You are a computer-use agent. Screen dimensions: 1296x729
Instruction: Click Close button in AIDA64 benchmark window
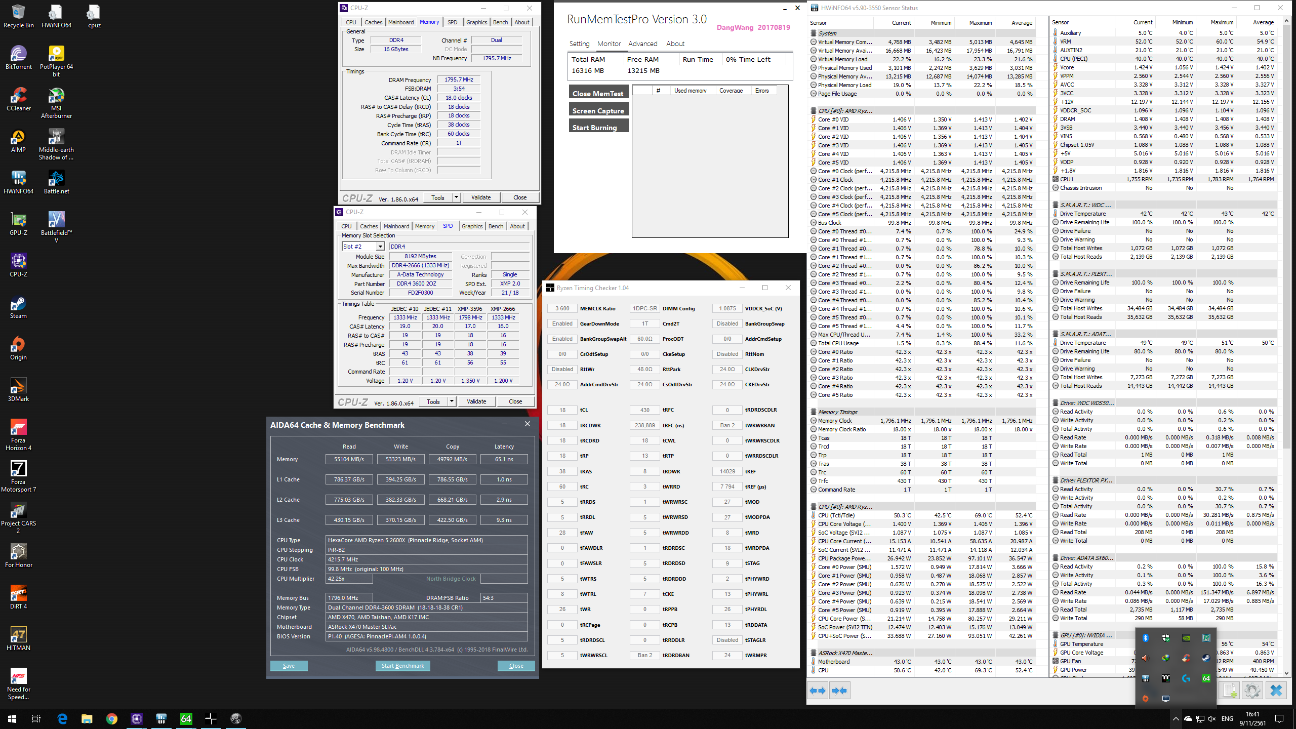516,666
